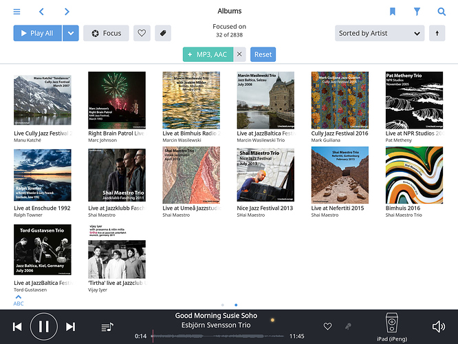
Task: Open the Marcin Wasilewski Trio JazzBaltica album cover
Action: [x=265, y=100]
